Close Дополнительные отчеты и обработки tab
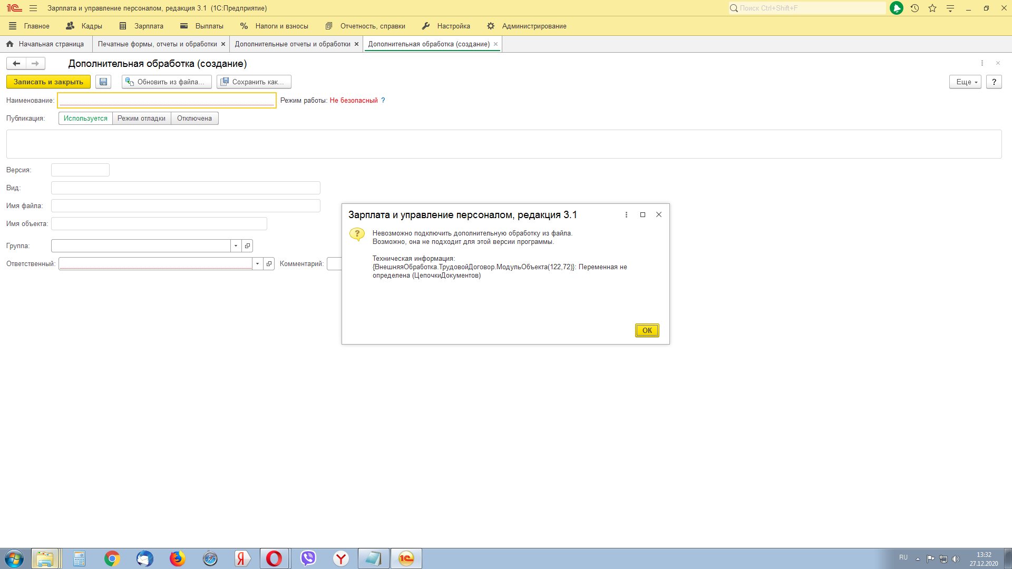Viewport: 1012px width, 569px height. [x=356, y=44]
